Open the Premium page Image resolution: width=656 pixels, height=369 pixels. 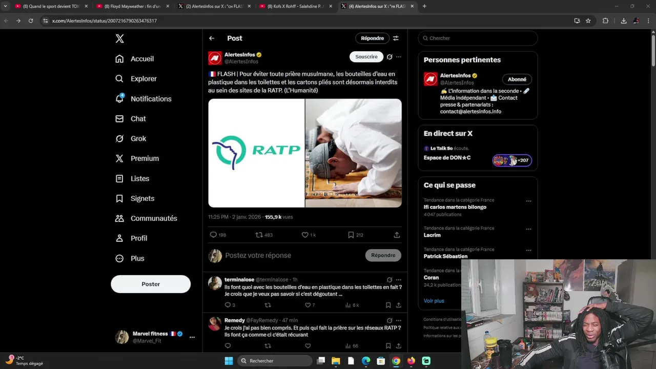point(137,159)
